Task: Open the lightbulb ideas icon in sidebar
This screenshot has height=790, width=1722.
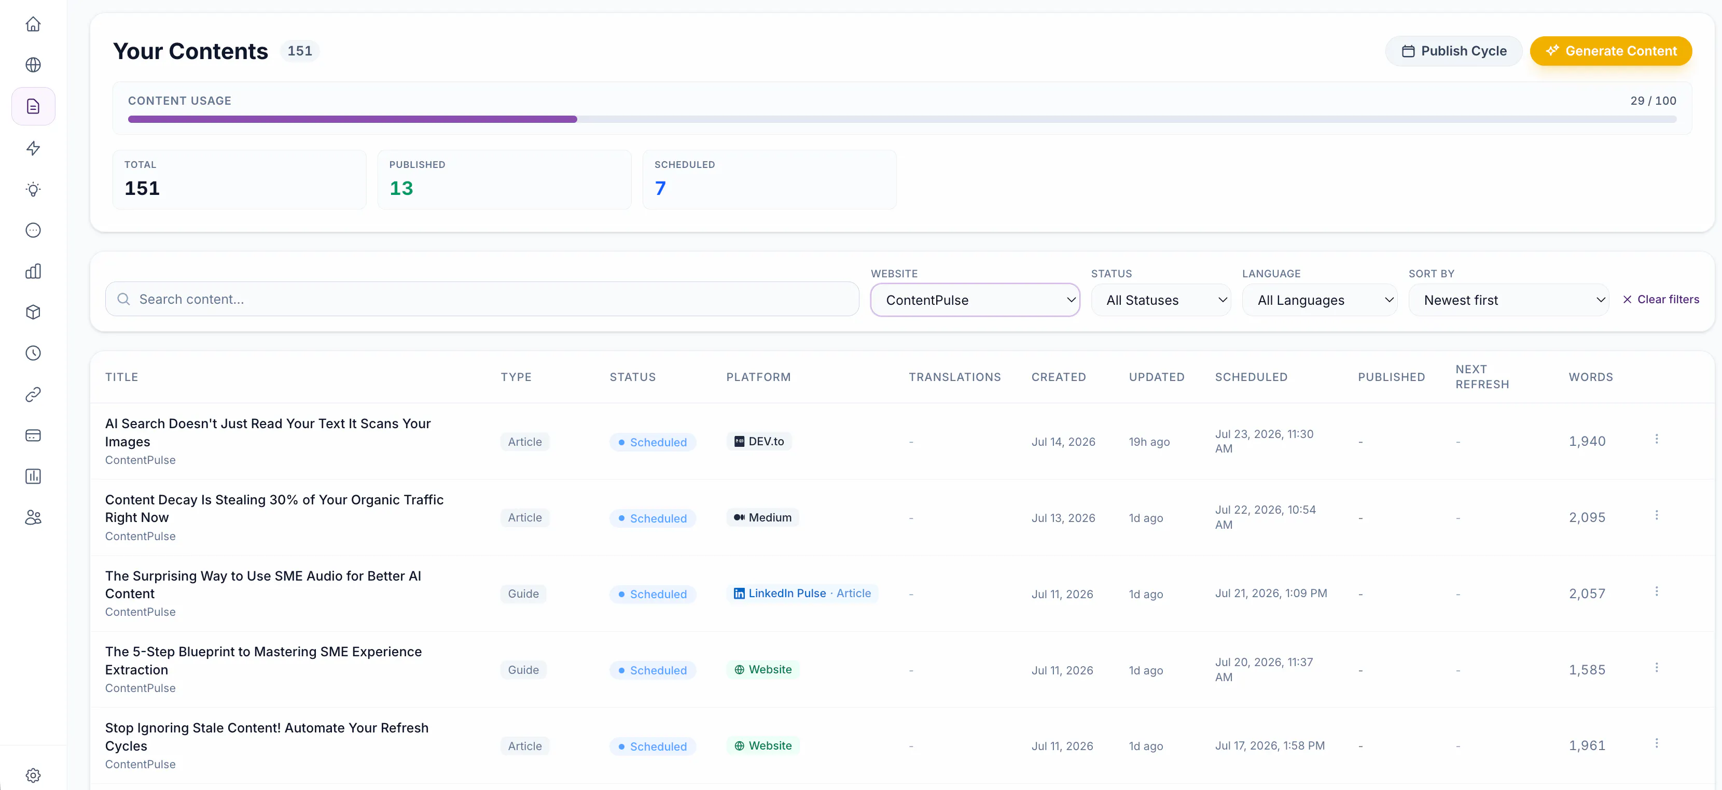Action: (x=33, y=189)
